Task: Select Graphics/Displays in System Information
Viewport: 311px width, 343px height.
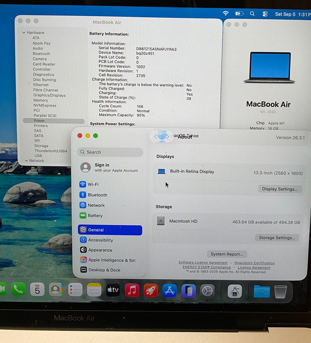Action: (x=49, y=95)
